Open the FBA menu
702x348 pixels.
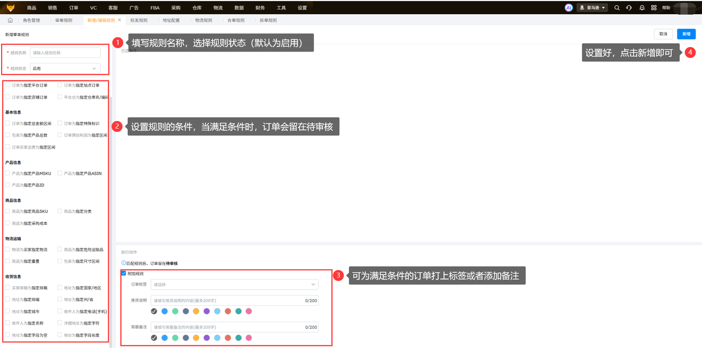[x=155, y=8]
